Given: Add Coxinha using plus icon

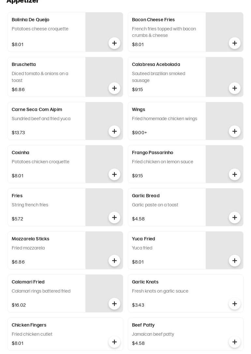Looking at the screenshot, I should coord(114,174).
